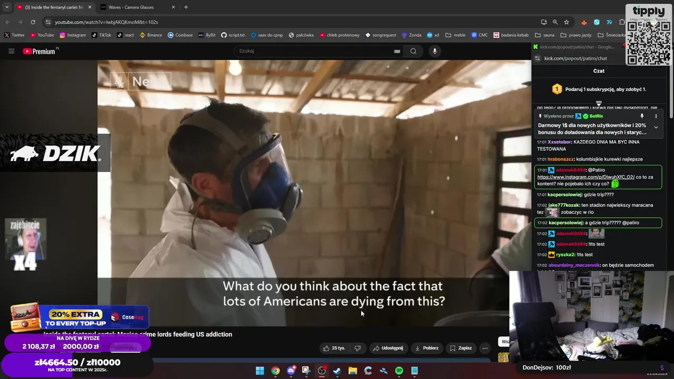This screenshot has height=379, width=674.
Task: Click the YouTube Premium logo
Action: click(39, 51)
